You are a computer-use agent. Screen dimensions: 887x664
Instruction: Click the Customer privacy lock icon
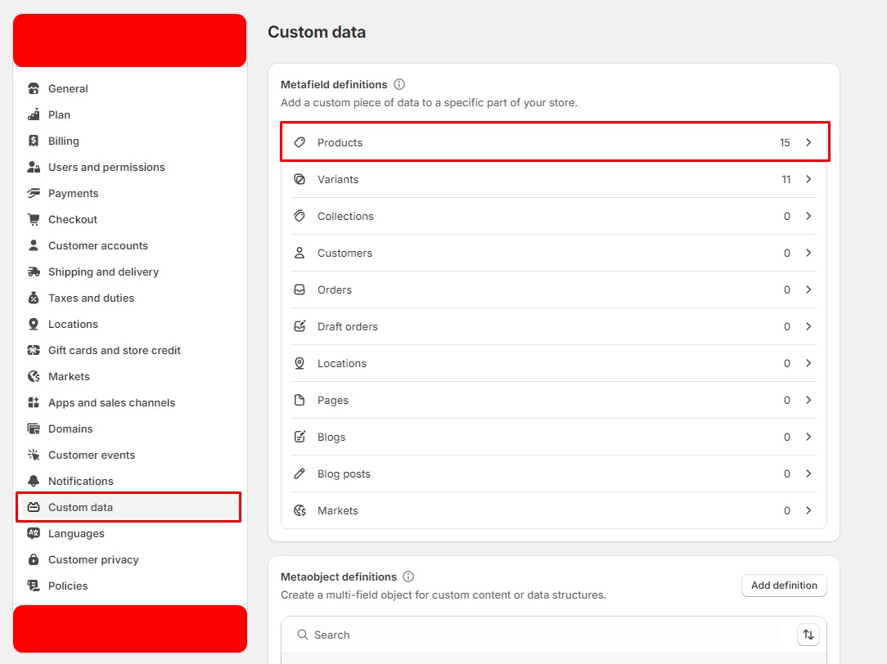pos(34,559)
